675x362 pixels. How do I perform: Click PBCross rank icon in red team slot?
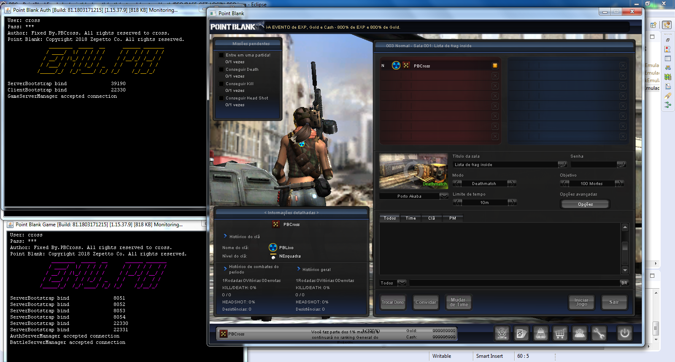406,65
